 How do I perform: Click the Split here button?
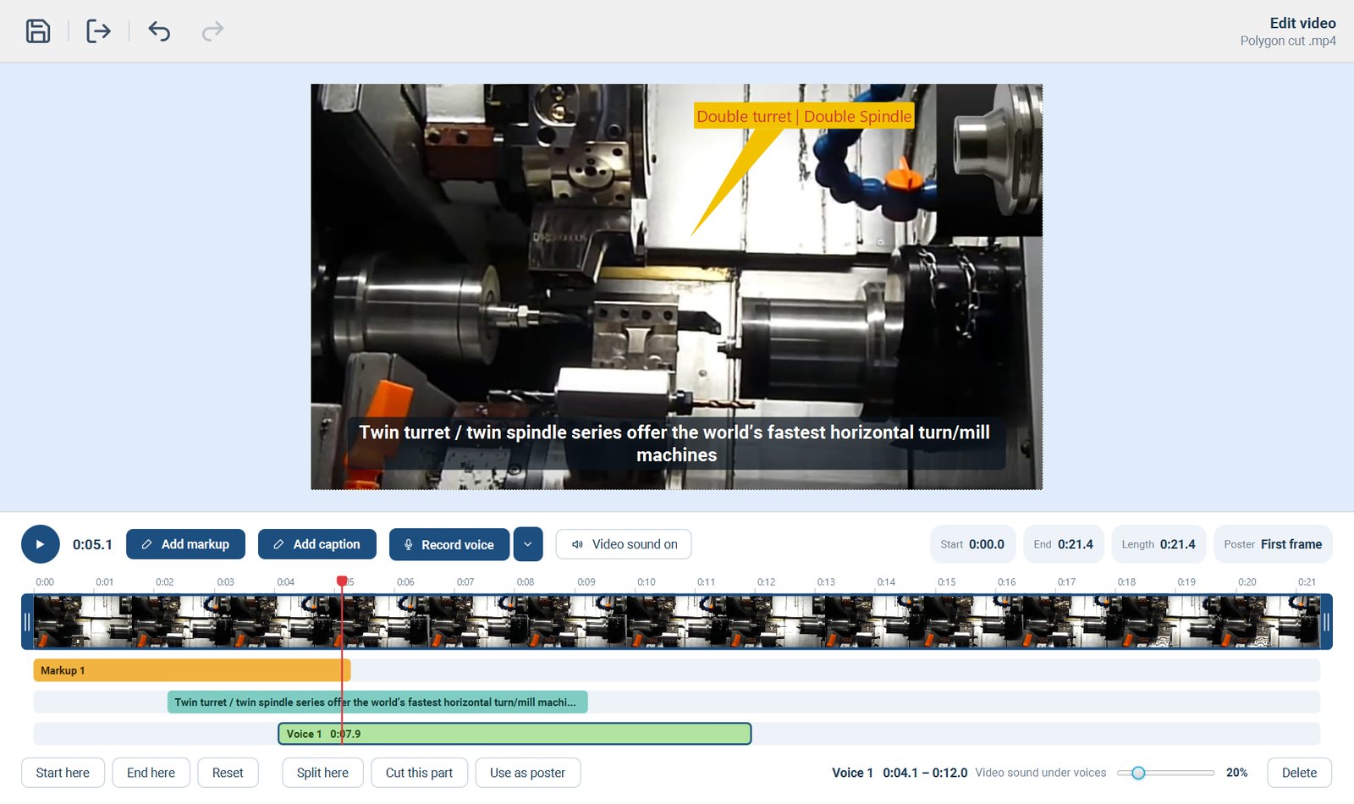322,773
